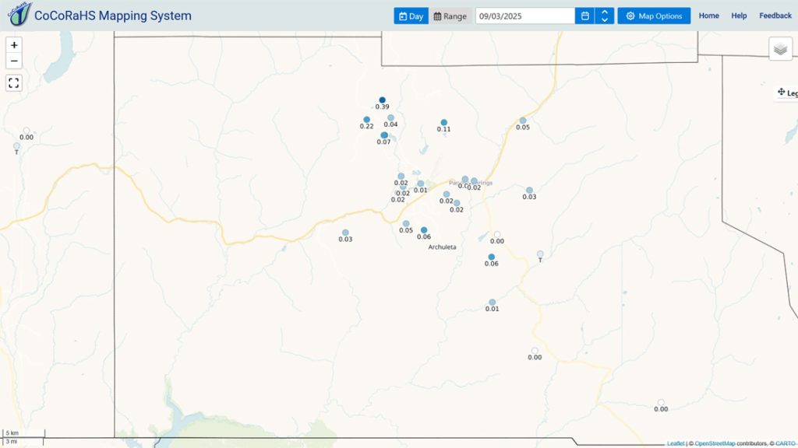Open the map layers control
Viewport: 798px width, 448px height.
coord(780,49)
